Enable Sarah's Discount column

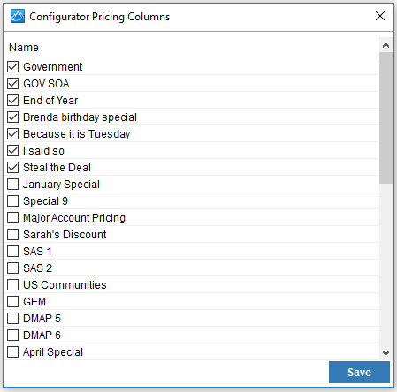coord(12,235)
